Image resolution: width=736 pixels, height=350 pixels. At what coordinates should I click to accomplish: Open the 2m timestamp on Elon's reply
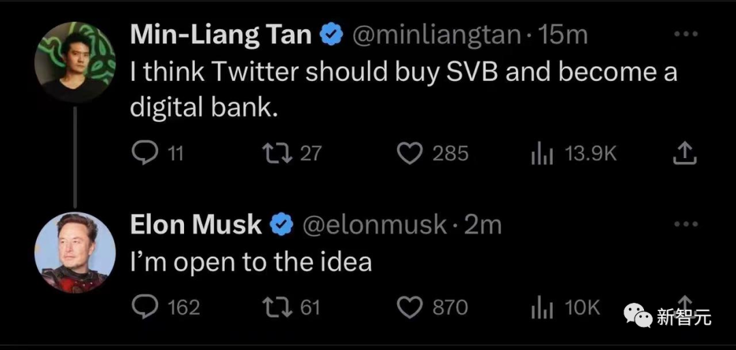point(482,224)
